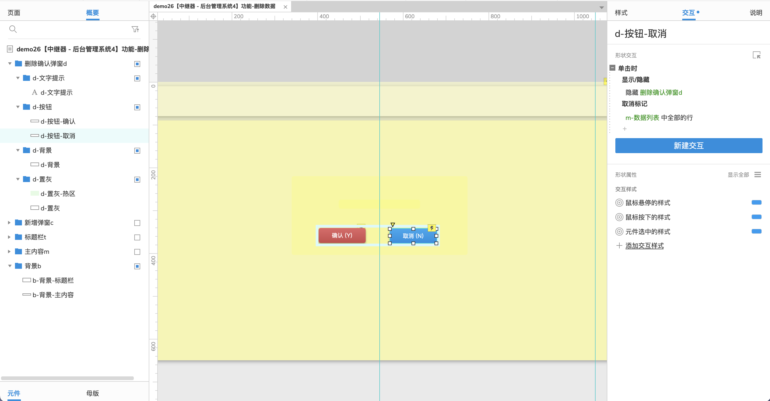Collapse the 单击时 interaction case
Image resolution: width=770 pixels, height=401 pixels.
(612, 68)
